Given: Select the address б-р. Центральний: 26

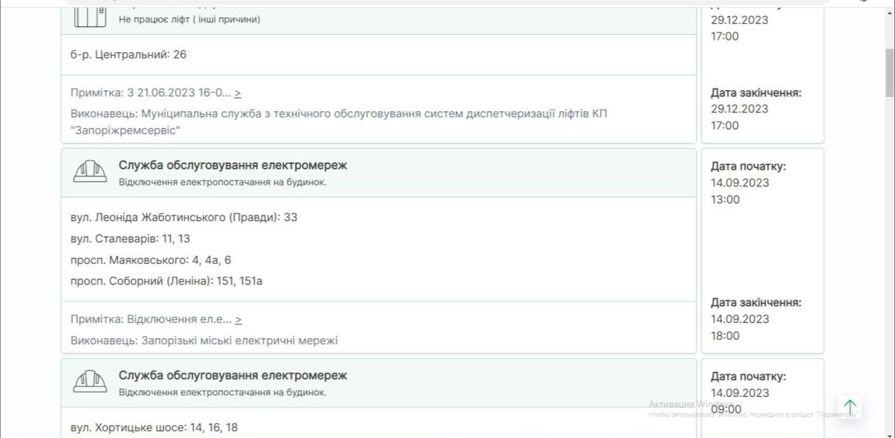Looking at the screenshot, I should coord(129,54).
